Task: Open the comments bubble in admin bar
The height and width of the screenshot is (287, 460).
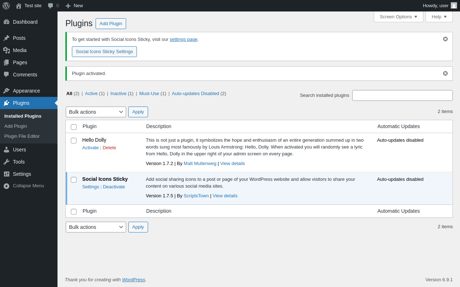Action: pyautogui.click(x=51, y=6)
